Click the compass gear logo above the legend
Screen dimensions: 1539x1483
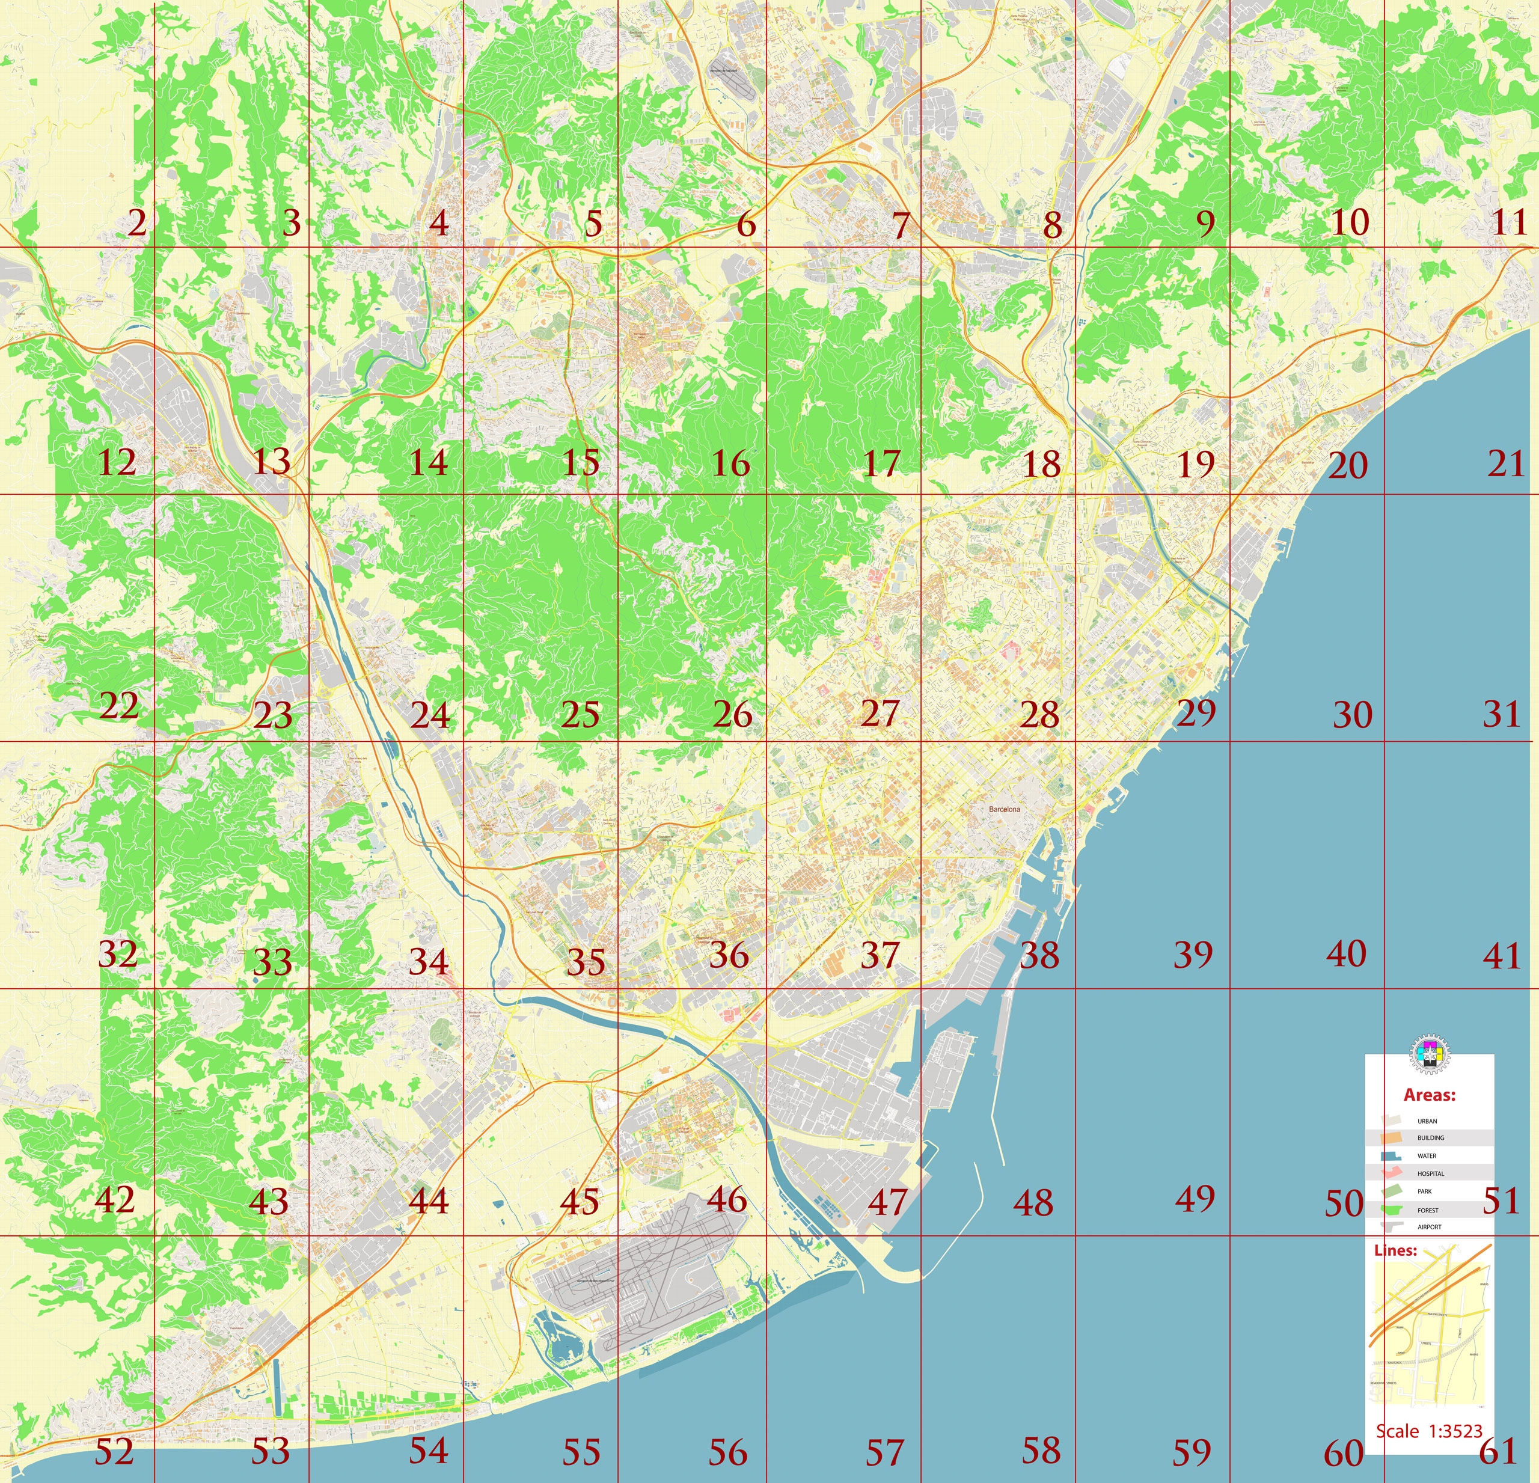(x=1430, y=1055)
